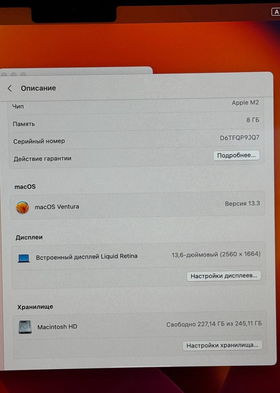Image resolution: width=280 pixels, height=393 pixels.
Task: Click the serial number D6TFQP9JQ7
Action: point(239,138)
